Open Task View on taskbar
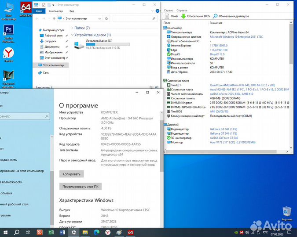 [28, 232]
